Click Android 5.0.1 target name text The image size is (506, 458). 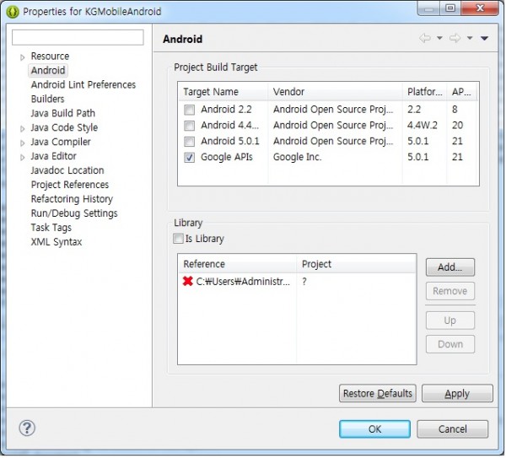click(x=229, y=142)
